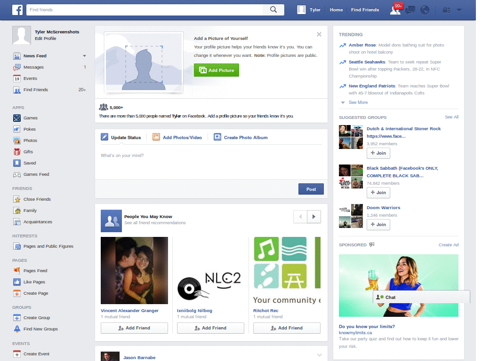Open the Games Feed controller icon

[17, 174]
